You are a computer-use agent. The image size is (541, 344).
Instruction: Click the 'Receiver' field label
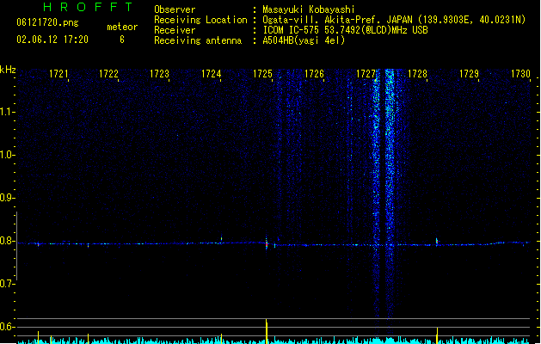(x=175, y=30)
